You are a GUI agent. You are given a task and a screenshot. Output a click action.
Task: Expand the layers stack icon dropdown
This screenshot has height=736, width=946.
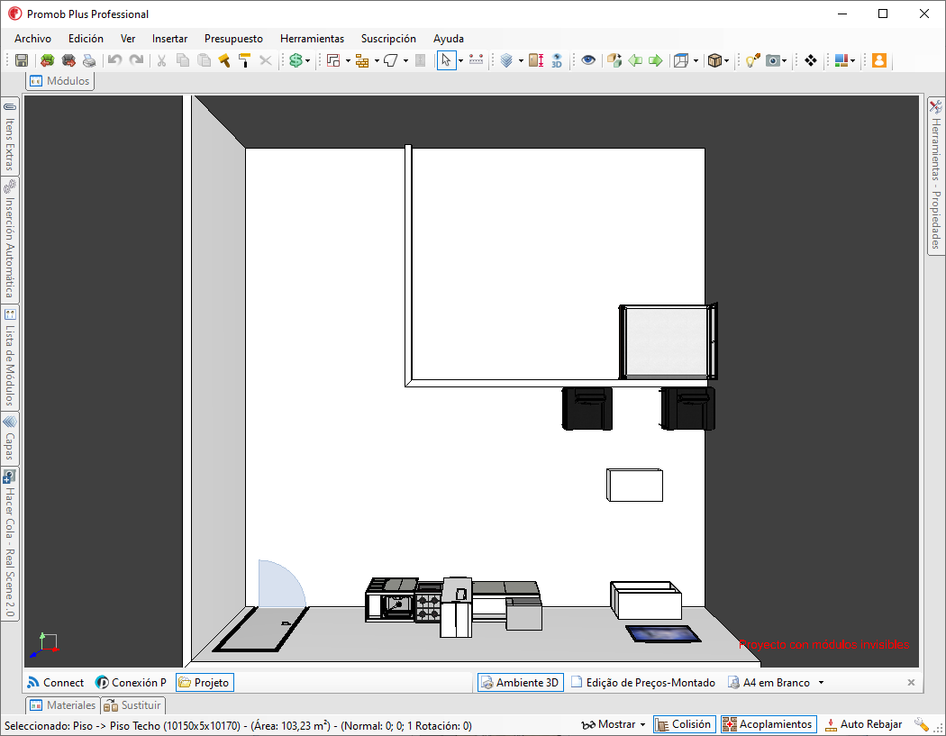pos(521,60)
